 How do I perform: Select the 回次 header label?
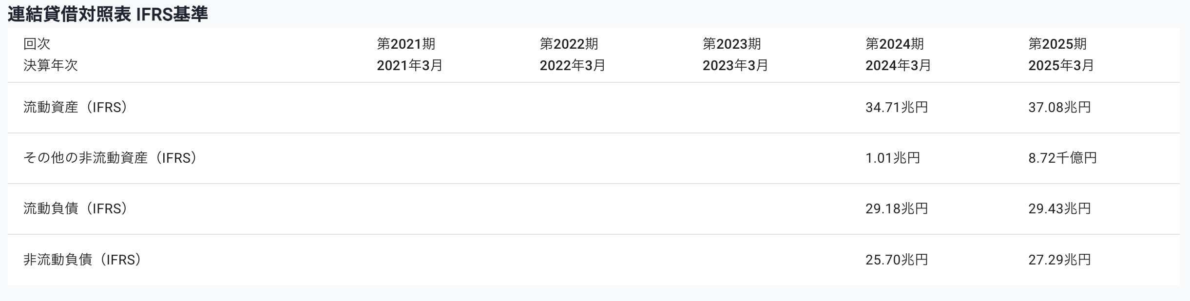point(37,44)
